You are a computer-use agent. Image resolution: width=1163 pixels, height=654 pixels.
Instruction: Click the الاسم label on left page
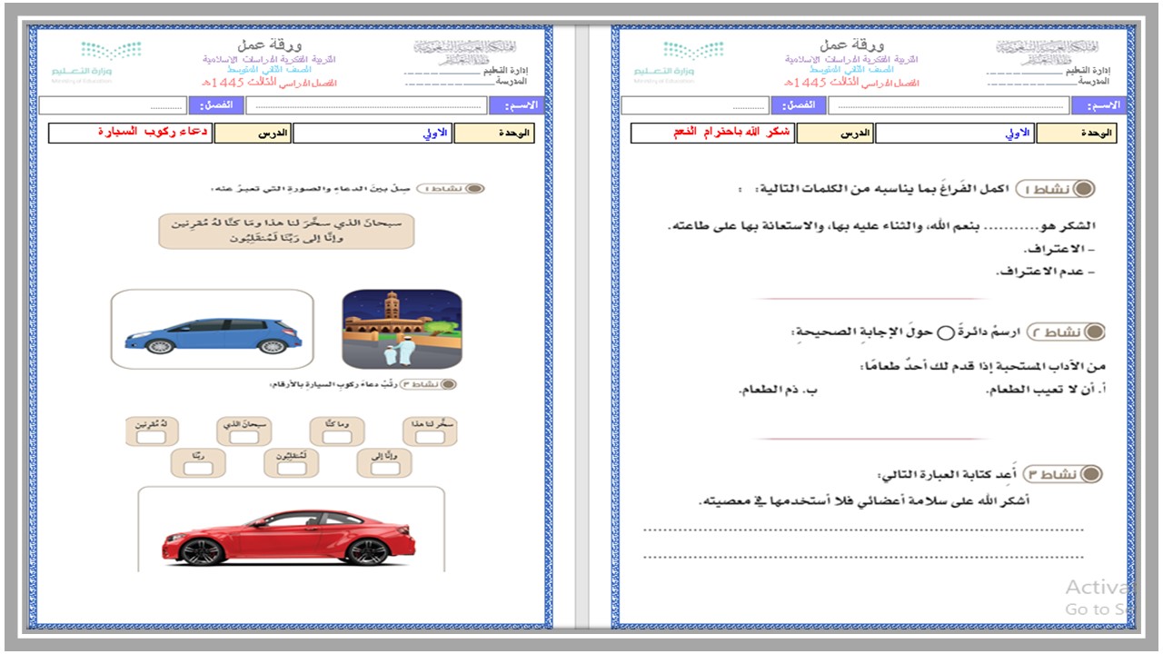[x=516, y=105]
